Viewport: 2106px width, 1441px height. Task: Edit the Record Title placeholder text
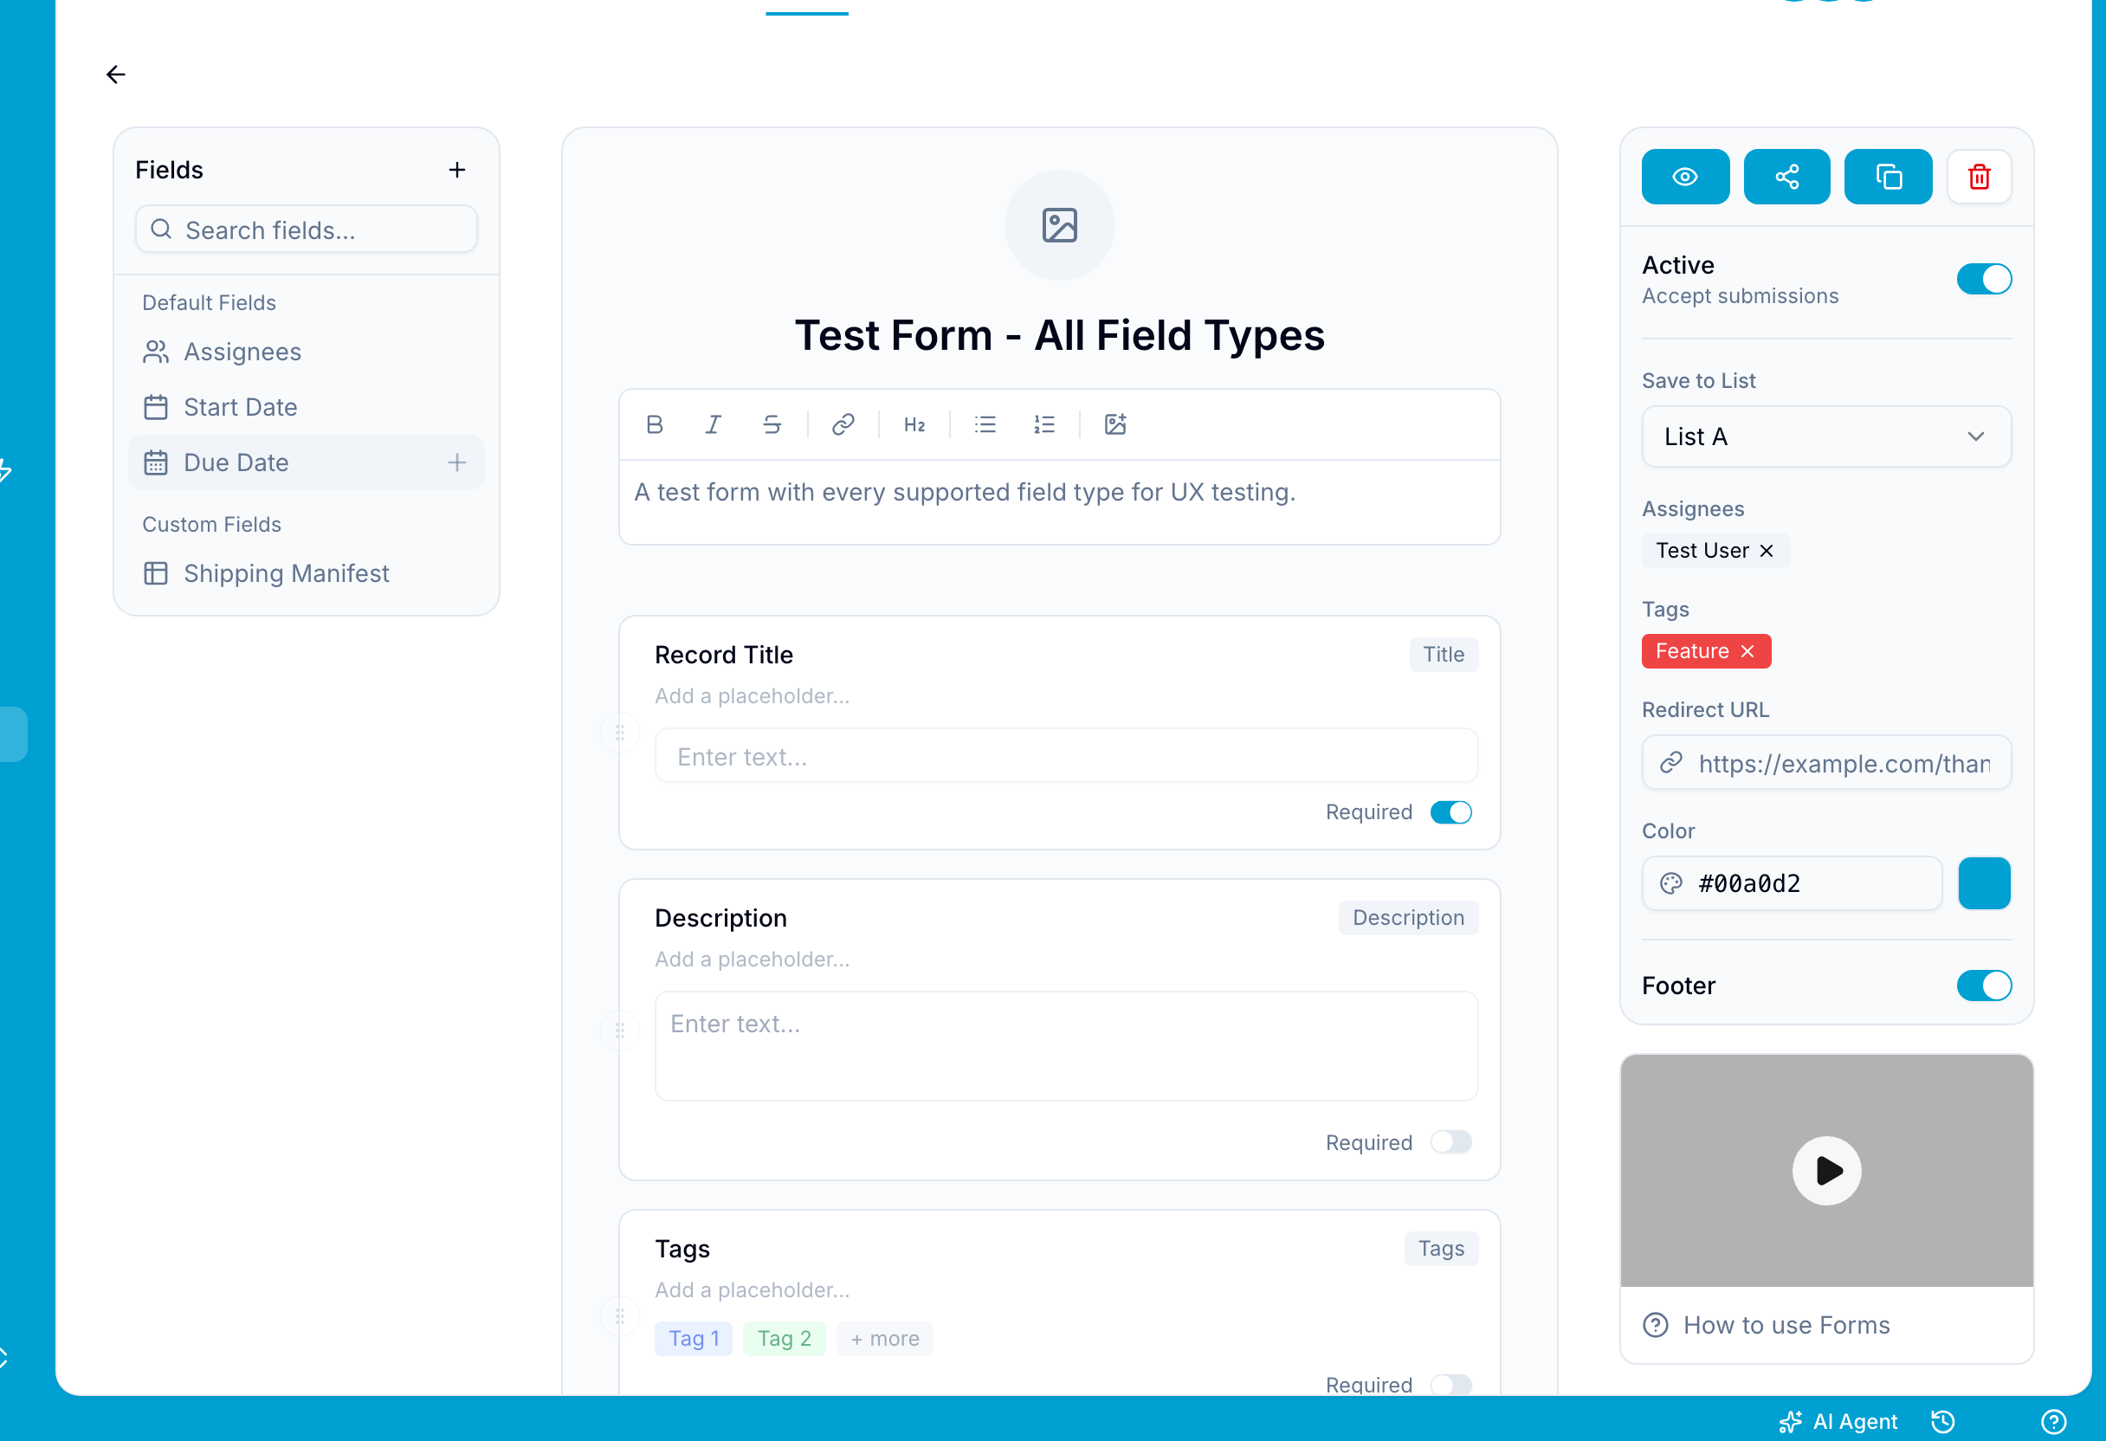(753, 696)
